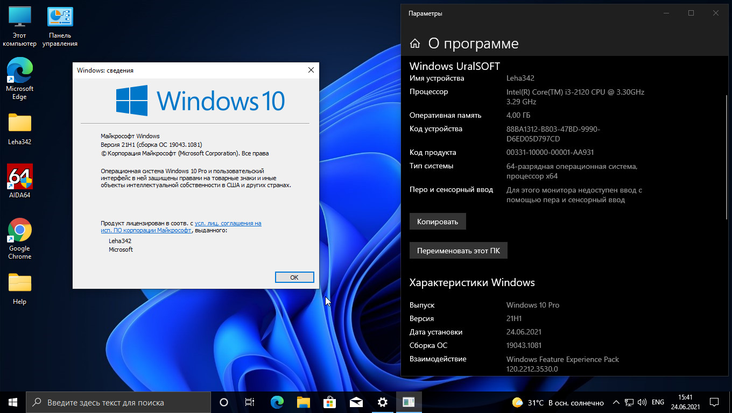Image resolution: width=732 pixels, height=413 pixels.
Task: Open the volume tray icon
Action: [642, 402]
